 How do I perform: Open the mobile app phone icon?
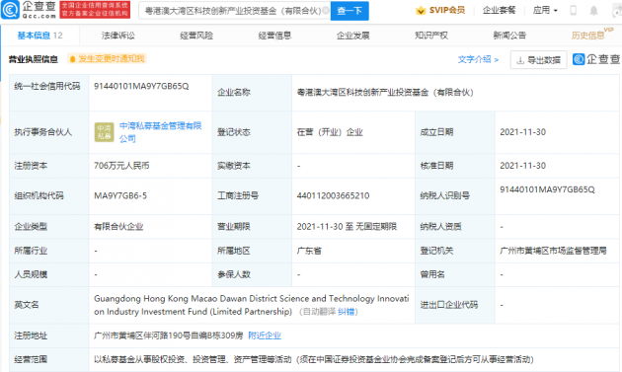click(x=574, y=10)
